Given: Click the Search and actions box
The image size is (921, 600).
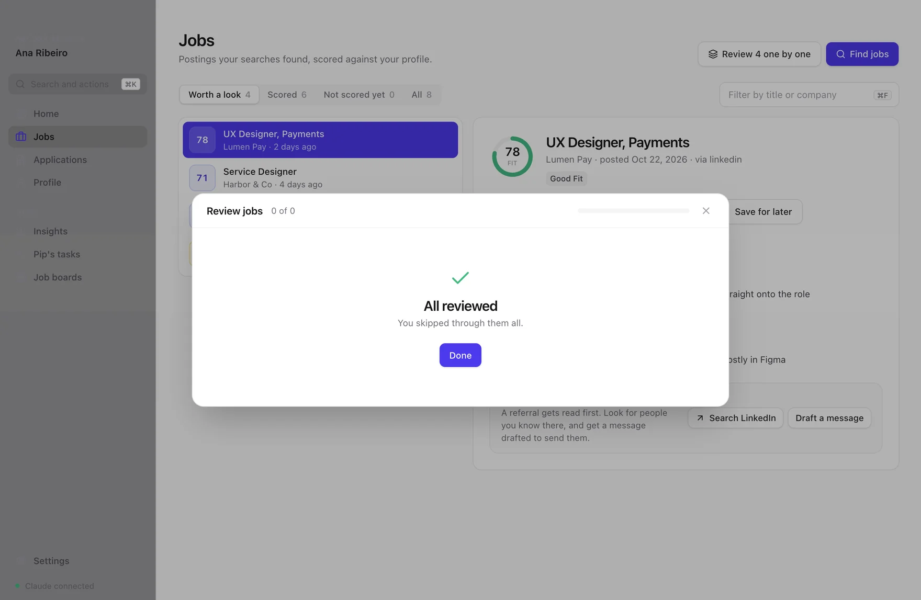Looking at the screenshot, I should pyautogui.click(x=77, y=84).
